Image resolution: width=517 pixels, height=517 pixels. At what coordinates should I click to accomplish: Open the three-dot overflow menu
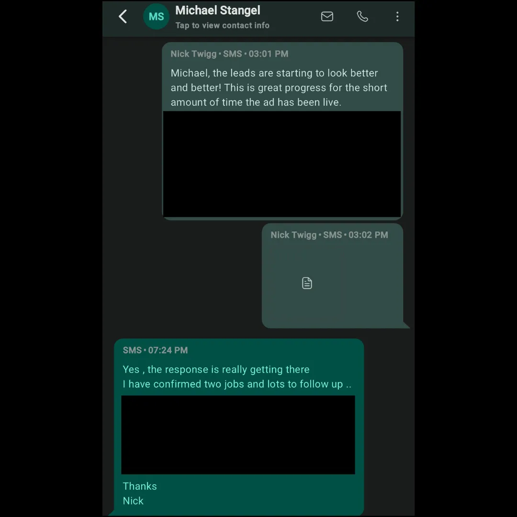pos(397,16)
